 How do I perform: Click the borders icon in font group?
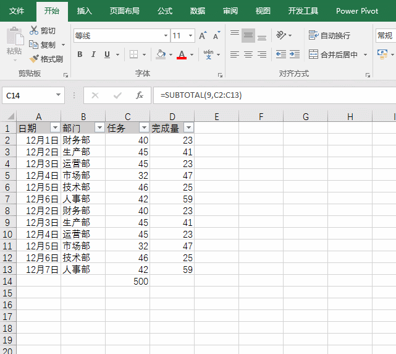pos(133,55)
